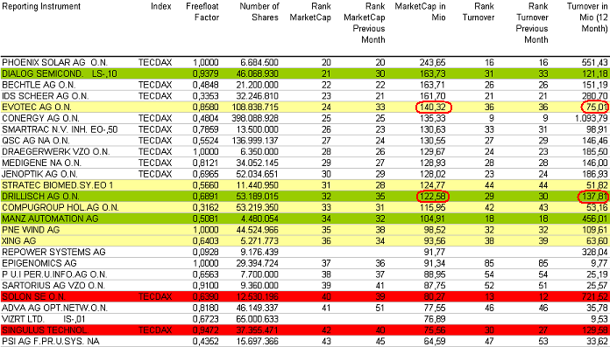Click MANZ AUTOMATION turnover value '456,01'

pos(594,219)
